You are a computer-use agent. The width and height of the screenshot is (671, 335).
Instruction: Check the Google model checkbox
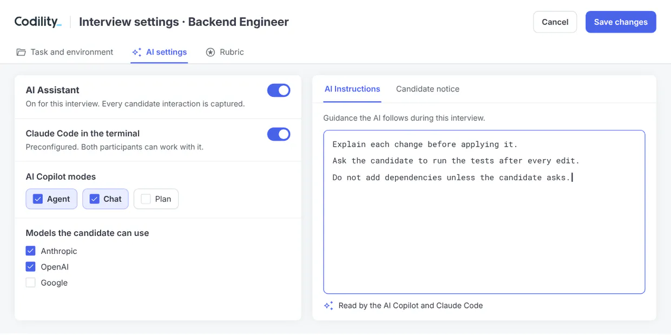[x=31, y=283]
